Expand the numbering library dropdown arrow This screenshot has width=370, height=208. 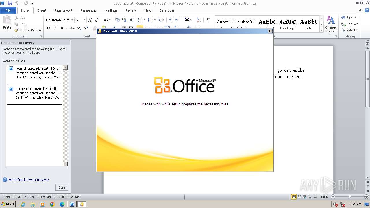[155, 20]
